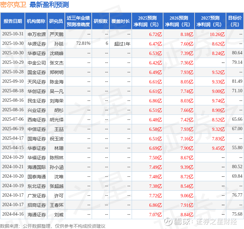This screenshot has width=244, height=229.
Task: Select the 东北证券 institution cell
Action: point(37,186)
